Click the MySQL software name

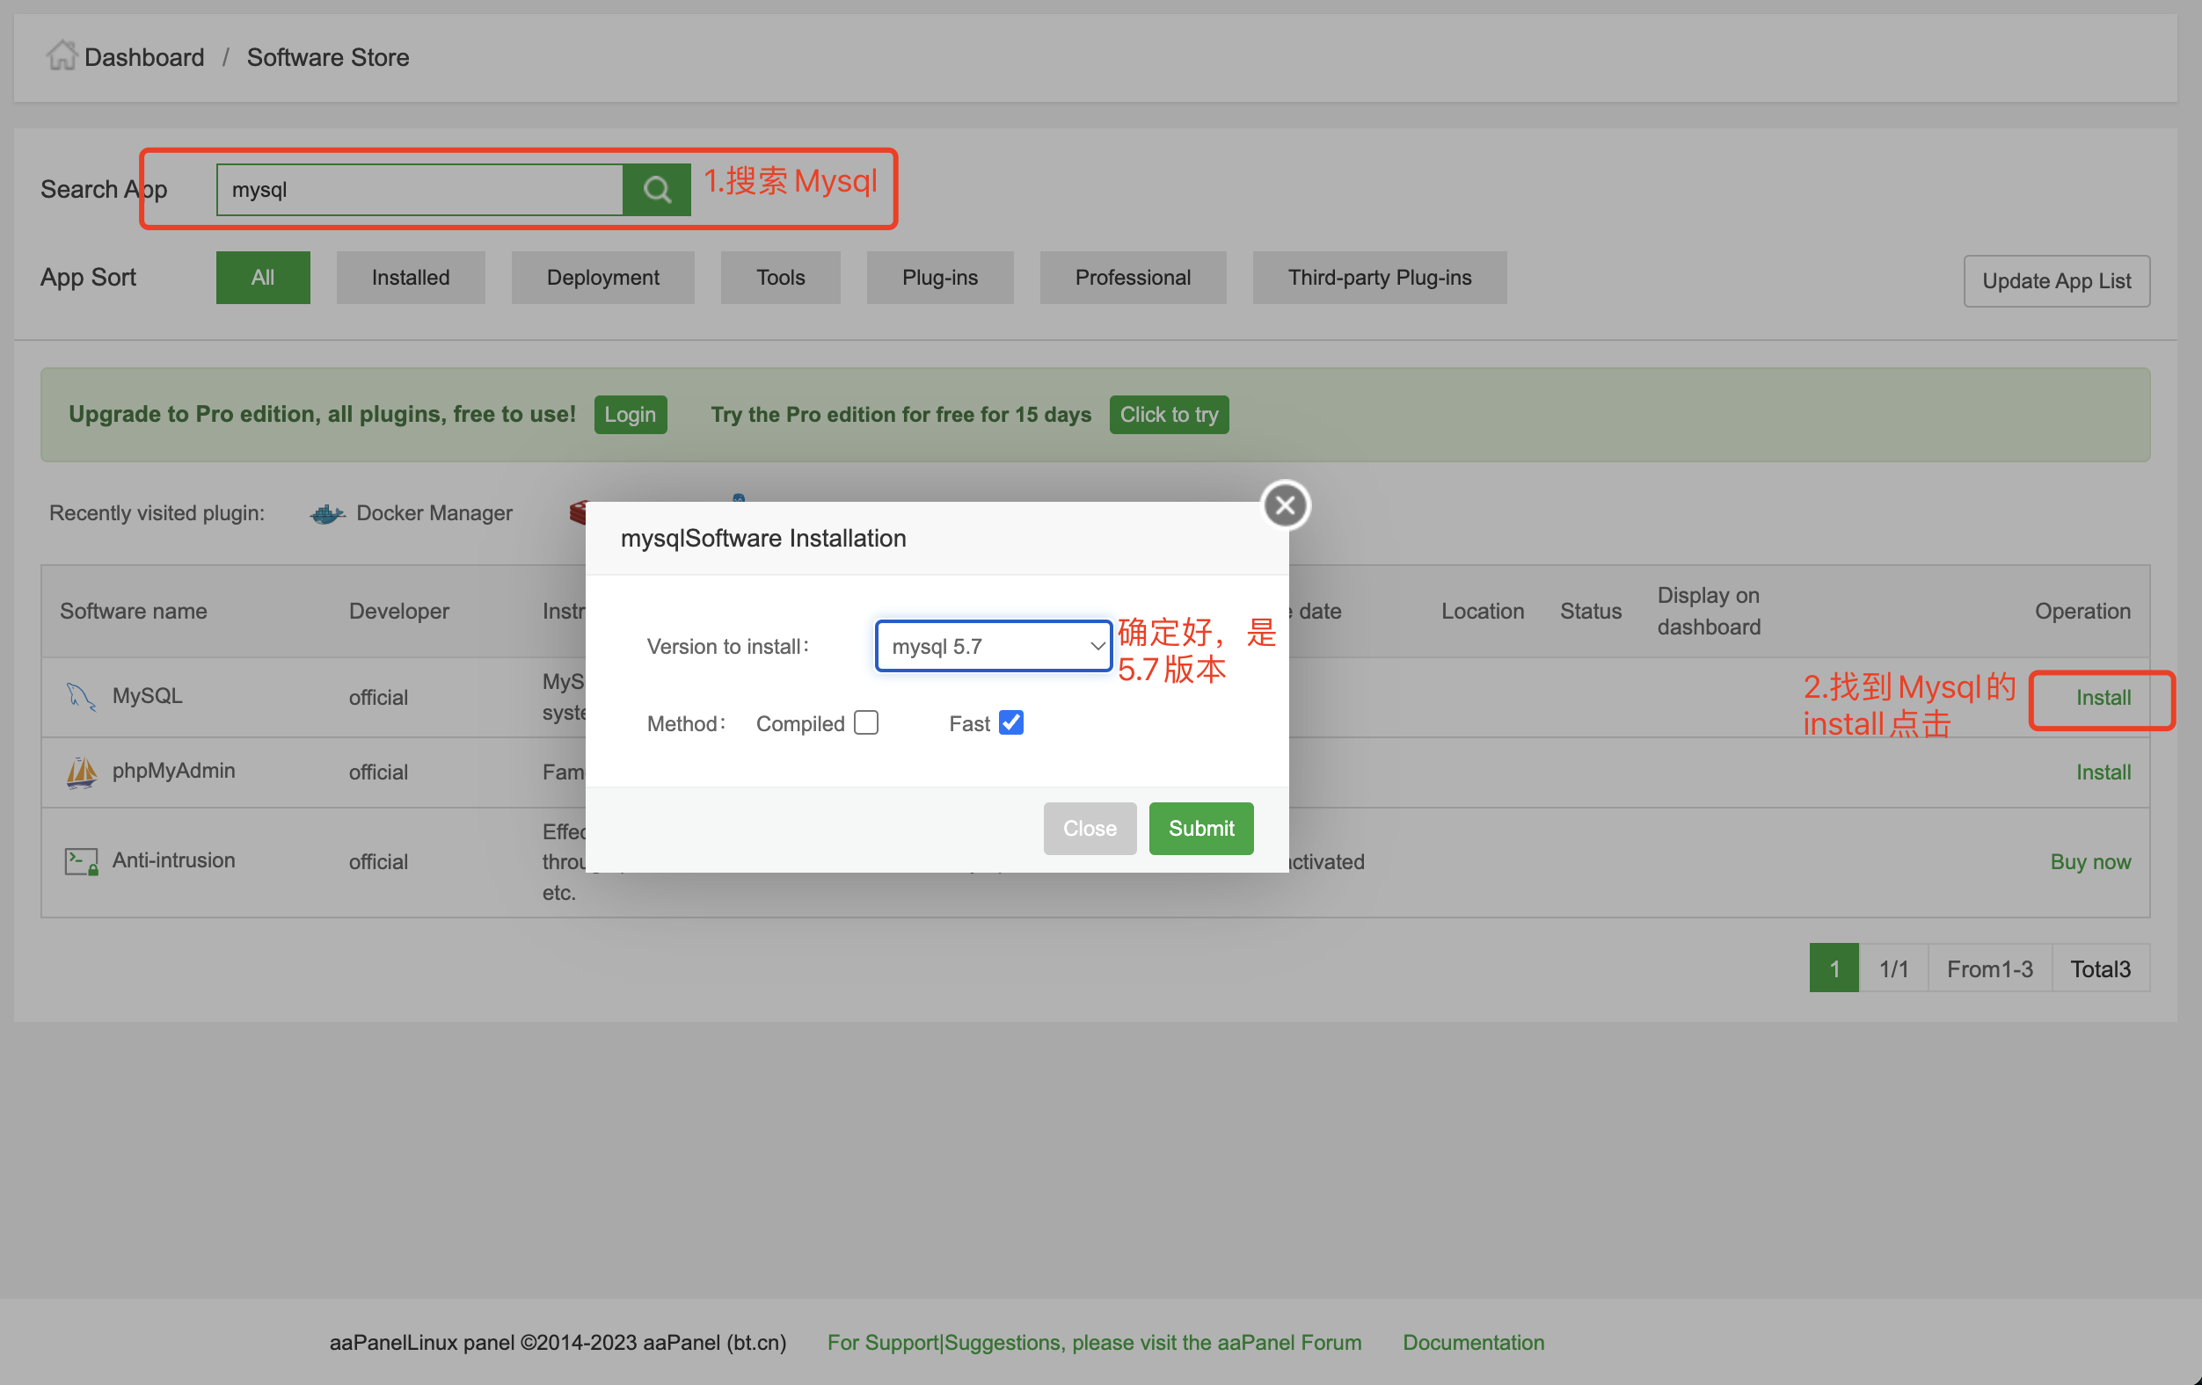[x=147, y=696]
